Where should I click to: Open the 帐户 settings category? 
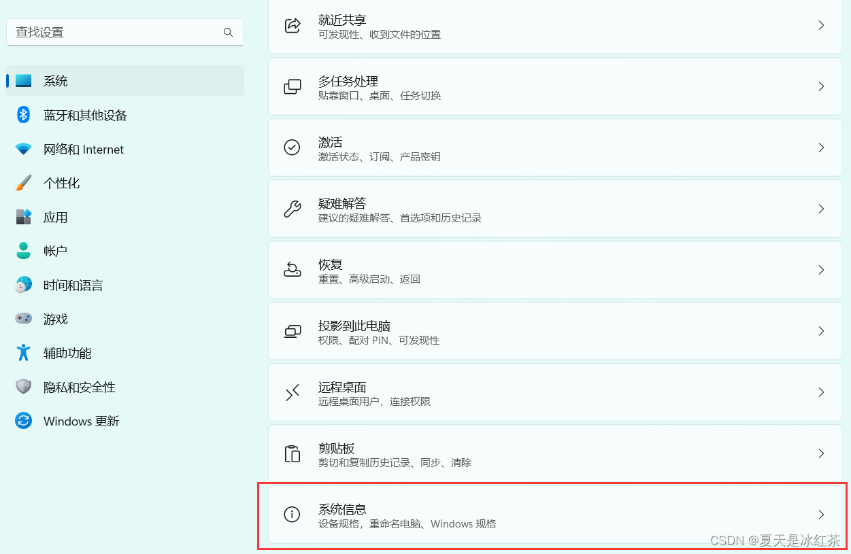(125, 251)
